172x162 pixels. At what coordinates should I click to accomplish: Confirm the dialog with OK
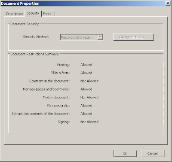(x=125, y=153)
